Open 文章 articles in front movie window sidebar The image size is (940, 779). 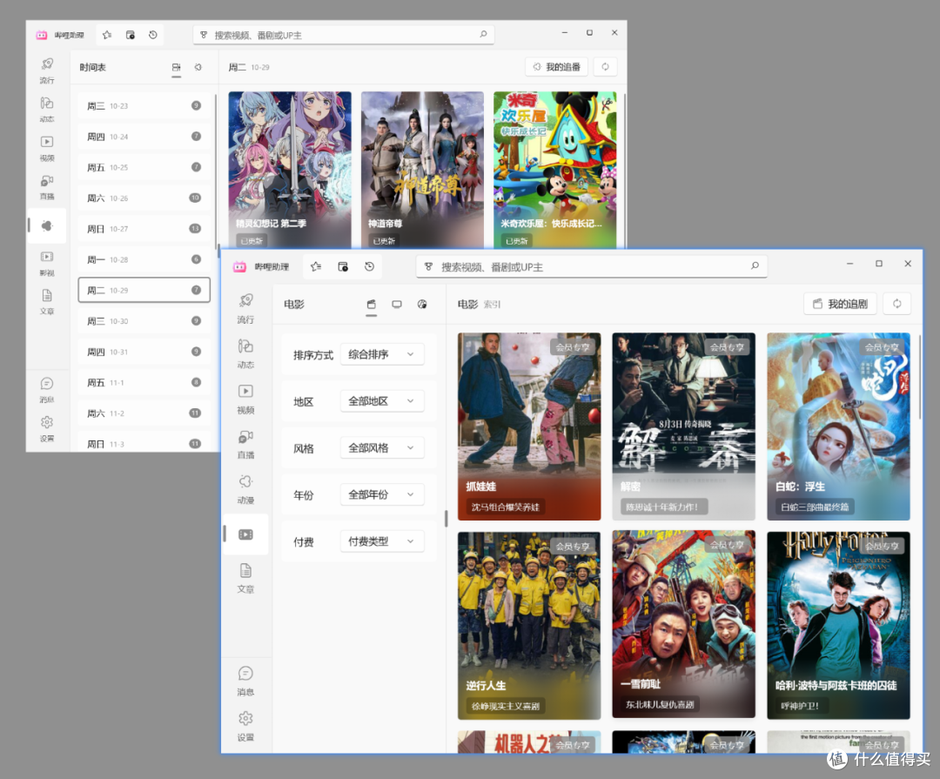[245, 578]
